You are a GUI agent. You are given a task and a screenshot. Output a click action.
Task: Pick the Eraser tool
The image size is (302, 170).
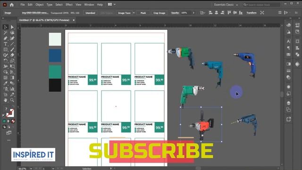pos(12,55)
